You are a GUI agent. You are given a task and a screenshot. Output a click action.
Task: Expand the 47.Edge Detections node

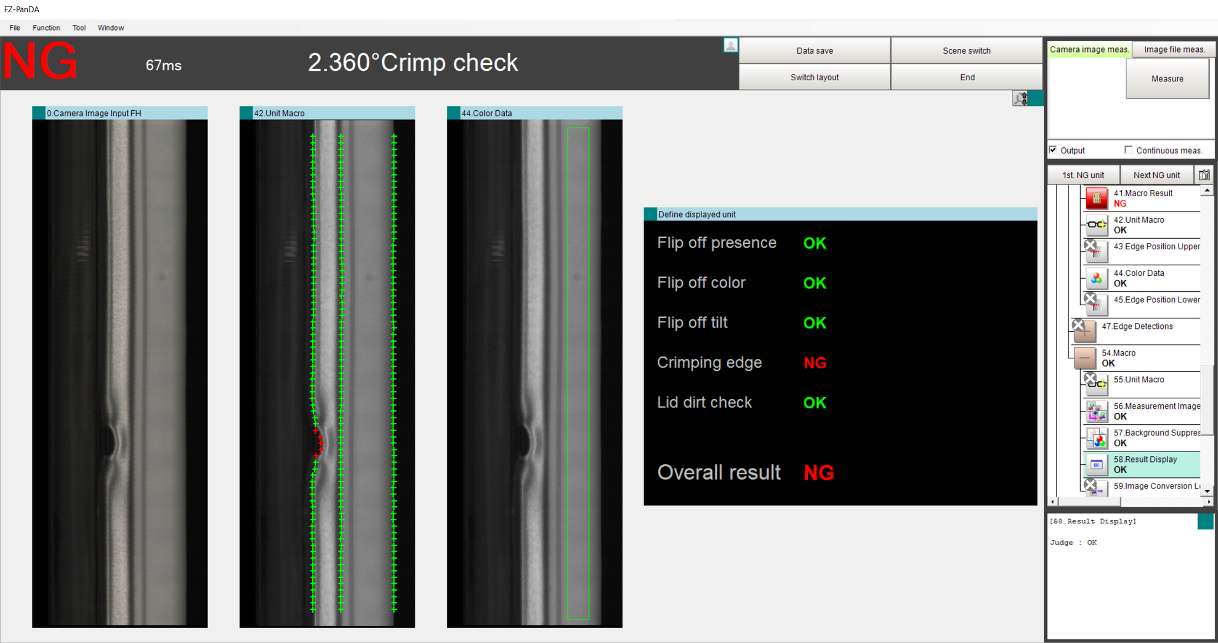[1084, 332]
